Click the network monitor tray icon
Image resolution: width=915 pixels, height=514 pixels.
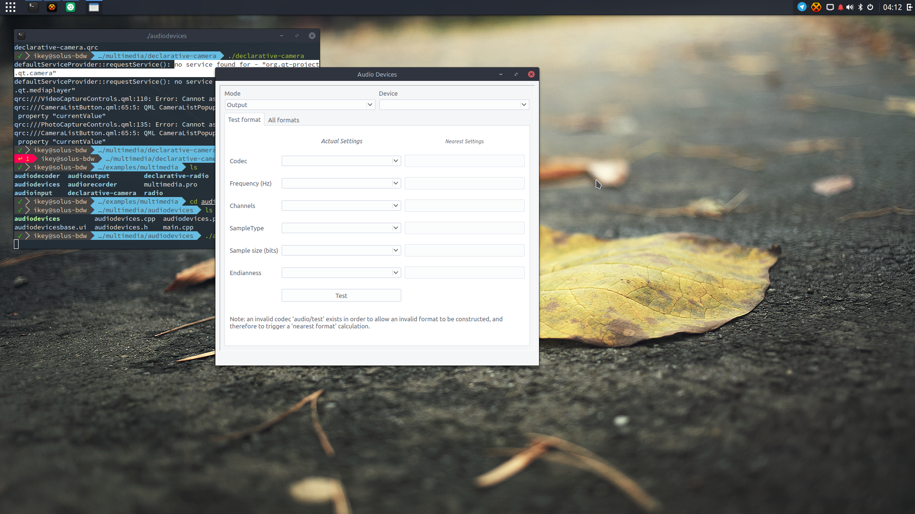click(x=830, y=7)
